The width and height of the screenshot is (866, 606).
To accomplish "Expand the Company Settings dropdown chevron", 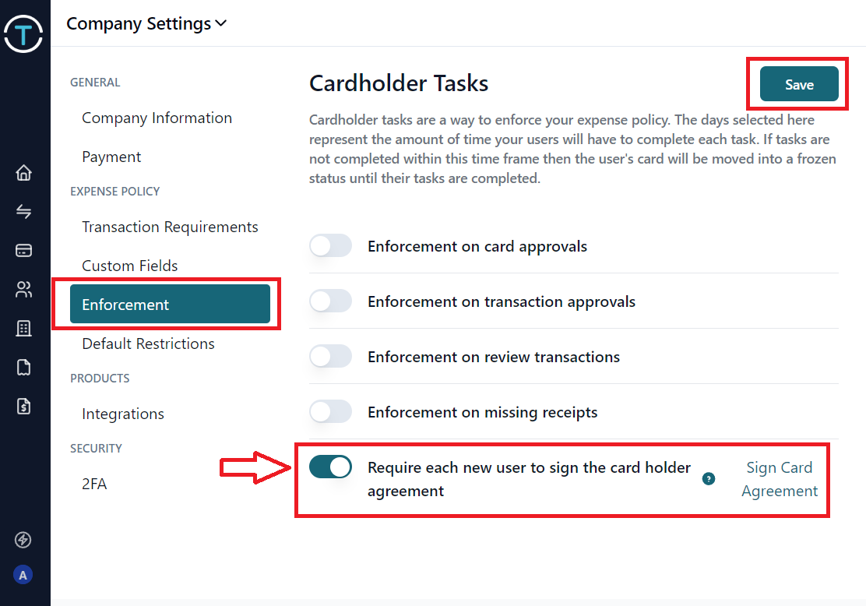I will point(221,23).
